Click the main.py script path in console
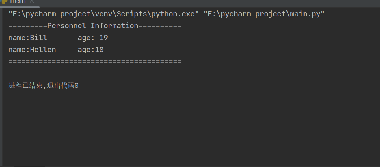The height and width of the screenshot is (167, 380). 264,14
